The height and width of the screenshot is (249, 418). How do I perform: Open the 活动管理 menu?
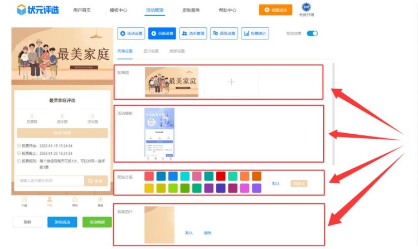point(154,10)
